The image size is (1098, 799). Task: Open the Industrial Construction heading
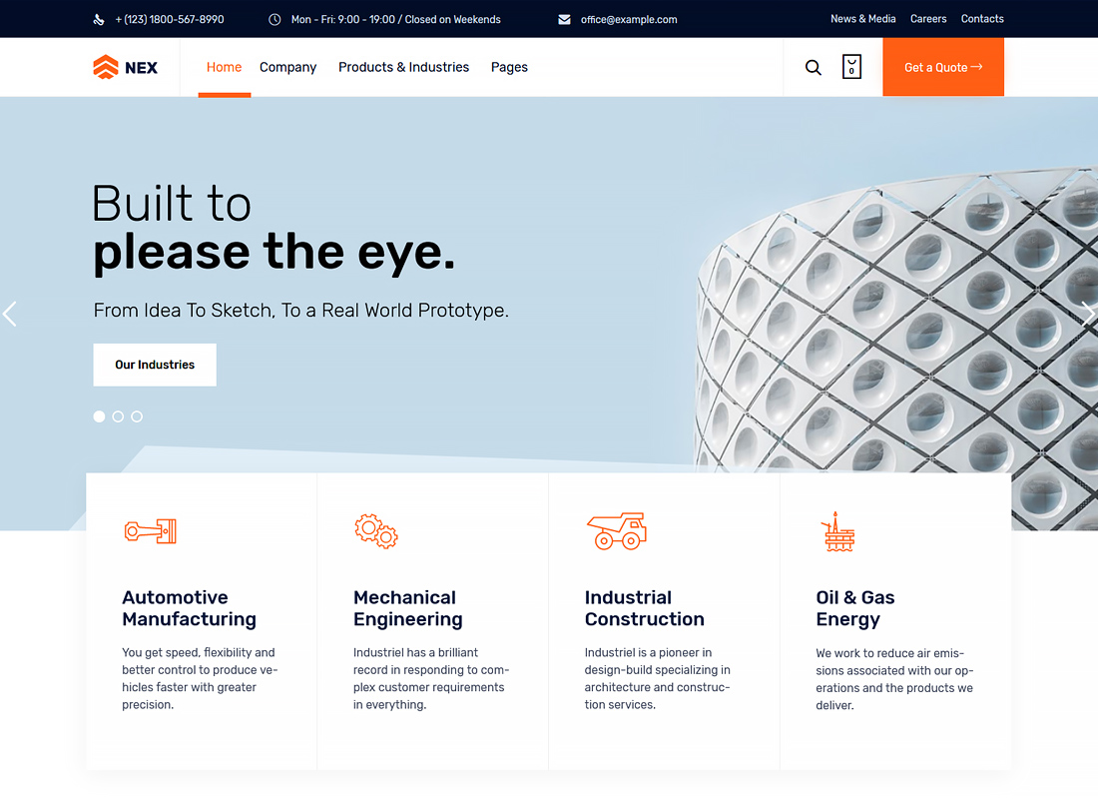point(644,608)
